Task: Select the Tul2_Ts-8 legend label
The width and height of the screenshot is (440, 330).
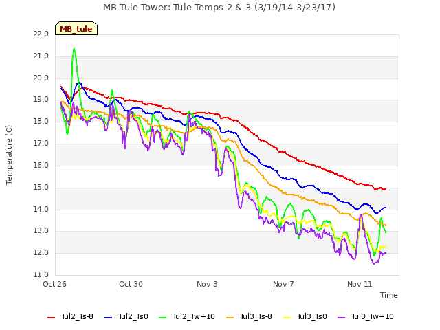Action: [77, 316]
